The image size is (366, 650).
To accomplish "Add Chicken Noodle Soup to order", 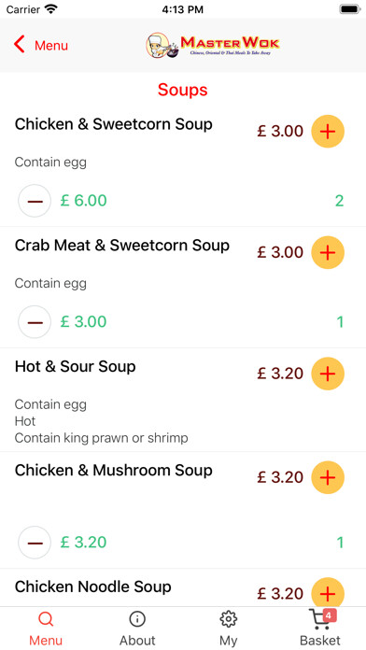I will click(328, 594).
